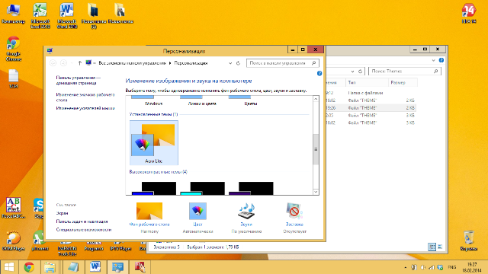Screen dimensions: 488x274
Task: Click Personalization breadcrumb in address bar
Action: [x=191, y=63]
